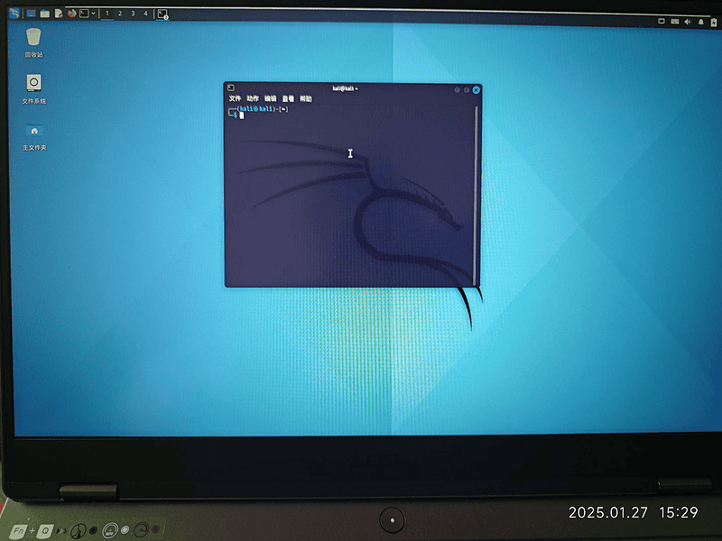Select the terminal window in the taskbar
722x541 pixels.
[162, 14]
